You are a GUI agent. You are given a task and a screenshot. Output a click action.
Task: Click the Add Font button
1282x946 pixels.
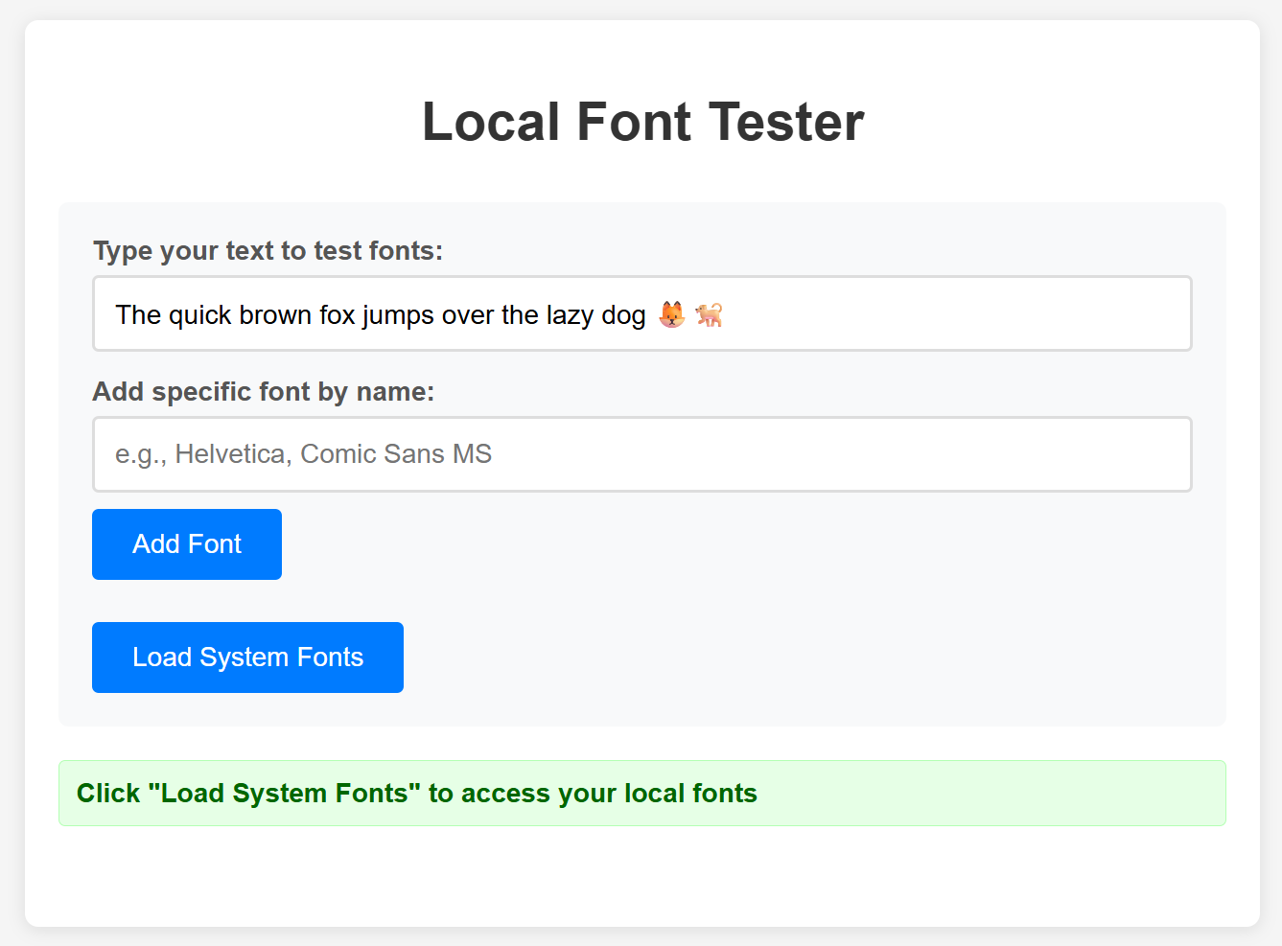pyautogui.click(x=186, y=543)
